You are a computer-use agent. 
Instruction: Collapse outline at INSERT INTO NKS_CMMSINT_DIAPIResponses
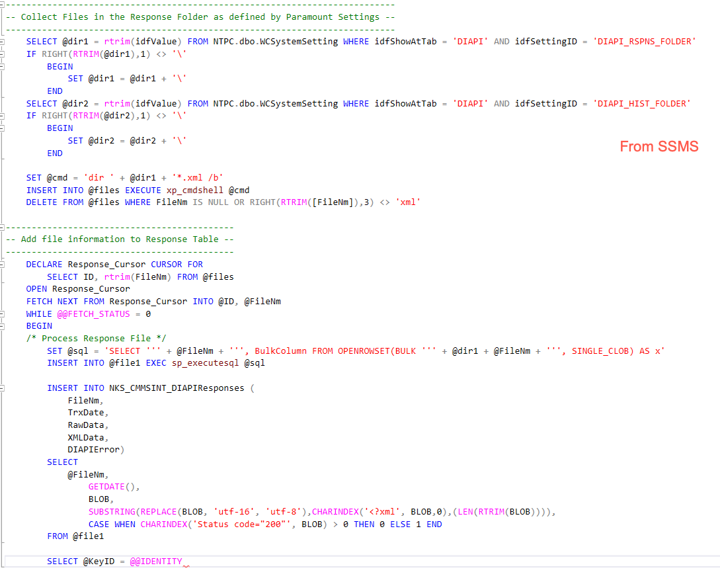(x=2, y=388)
